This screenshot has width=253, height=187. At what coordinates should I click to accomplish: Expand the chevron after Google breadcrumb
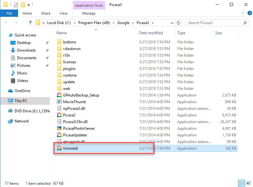(133, 23)
